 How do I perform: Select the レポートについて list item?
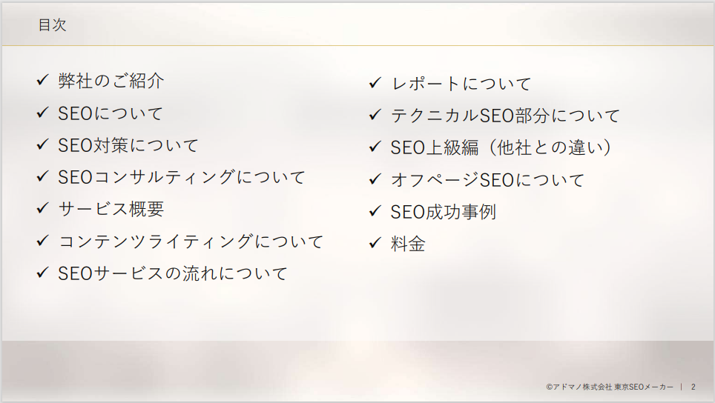(461, 84)
